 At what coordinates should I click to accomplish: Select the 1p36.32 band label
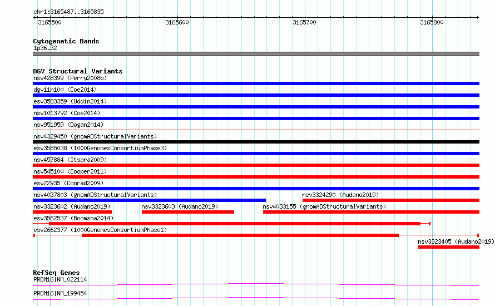(45, 48)
